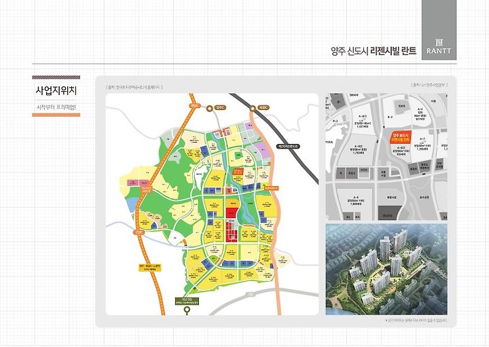The height and width of the screenshot is (347, 489).
Task: Click the yellow label box beside orange highway
Action: click(150, 268)
